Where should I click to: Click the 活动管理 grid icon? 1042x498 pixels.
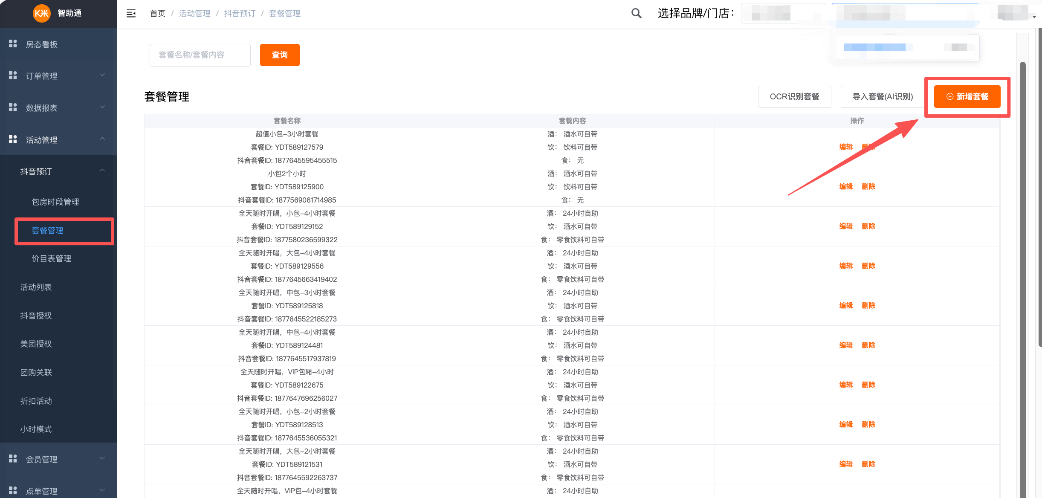[13, 139]
